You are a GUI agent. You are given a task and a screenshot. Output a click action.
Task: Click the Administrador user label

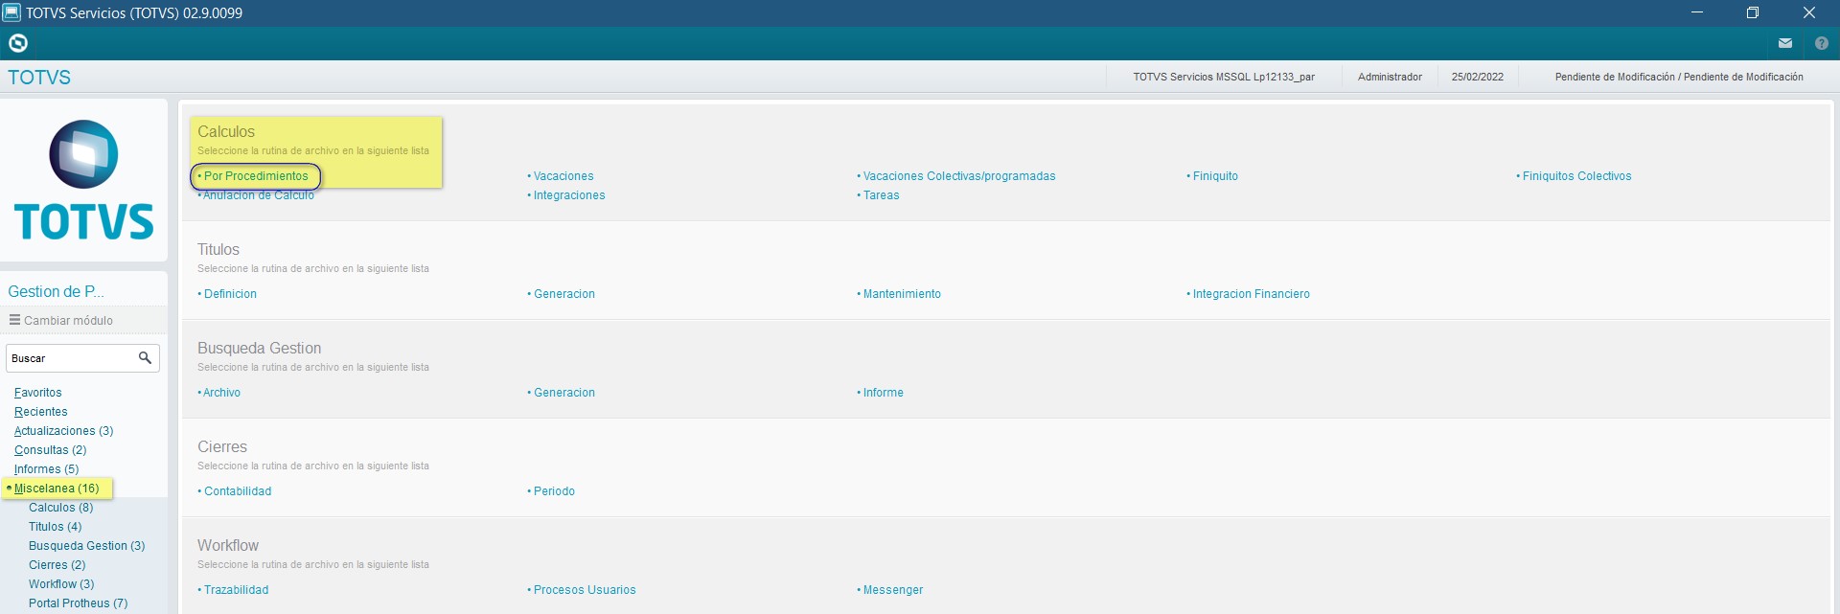pos(1390,77)
